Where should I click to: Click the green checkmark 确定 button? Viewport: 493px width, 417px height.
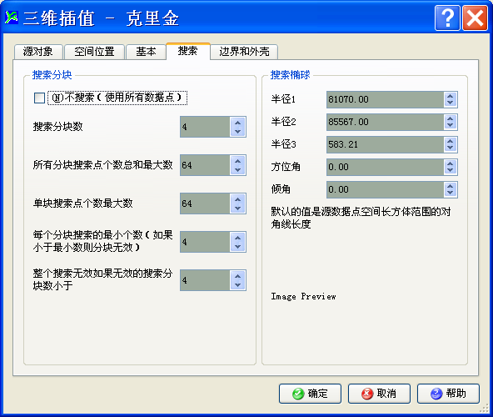[310, 394]
